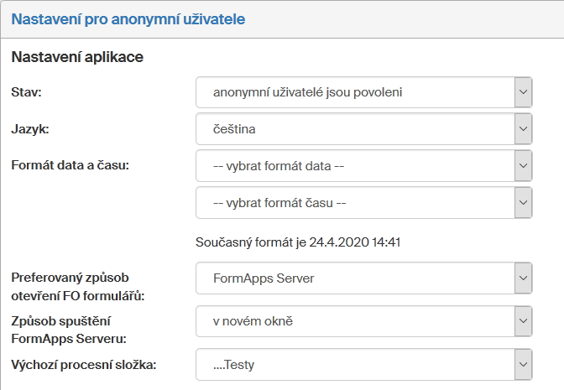The image size is (564, 390).
Task: Open the Jazyk dropdown arrow
Action: (523, 129)
